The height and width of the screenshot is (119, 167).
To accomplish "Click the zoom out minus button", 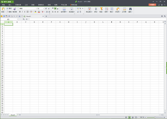I will pyautogui.click(x=145, y=117).
